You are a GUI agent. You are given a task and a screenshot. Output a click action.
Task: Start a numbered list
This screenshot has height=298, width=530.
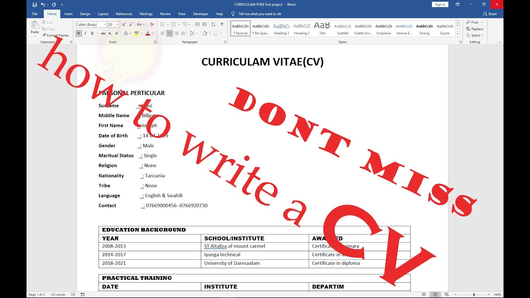[x=173, y=24]
